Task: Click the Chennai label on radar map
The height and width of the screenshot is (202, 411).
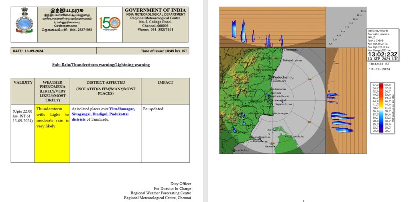Action: pos(290,50)
